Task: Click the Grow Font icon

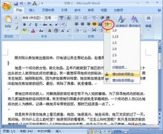Action: 63,31
